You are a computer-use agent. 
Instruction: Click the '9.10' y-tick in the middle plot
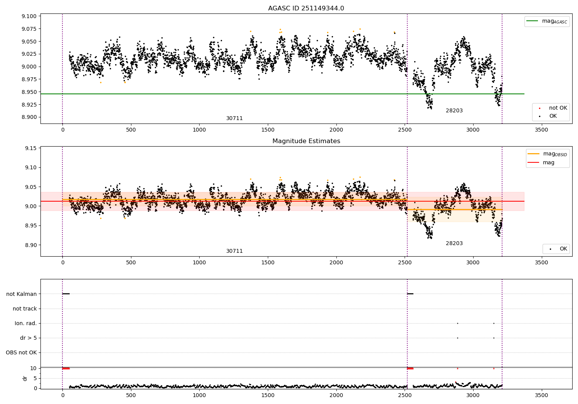[30, 167]
